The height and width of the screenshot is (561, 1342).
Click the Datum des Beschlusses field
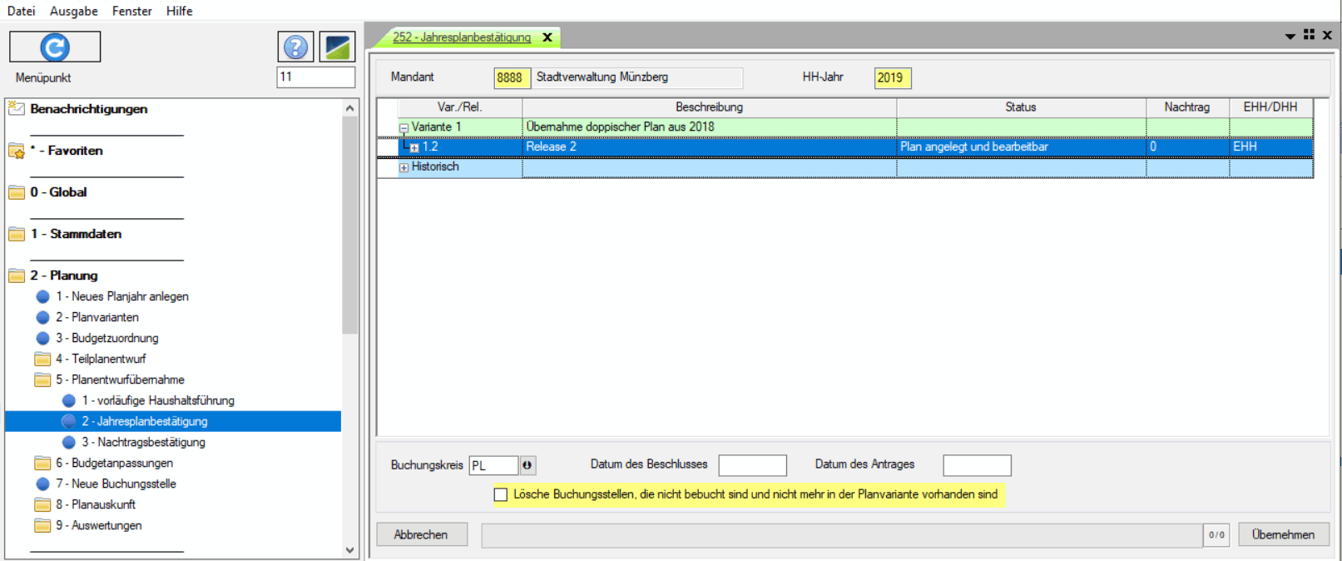point(752,465)
